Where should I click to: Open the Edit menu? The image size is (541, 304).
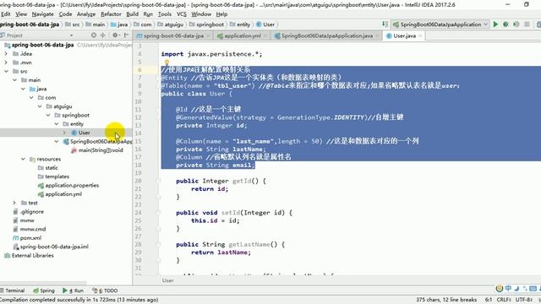point(6,14)
